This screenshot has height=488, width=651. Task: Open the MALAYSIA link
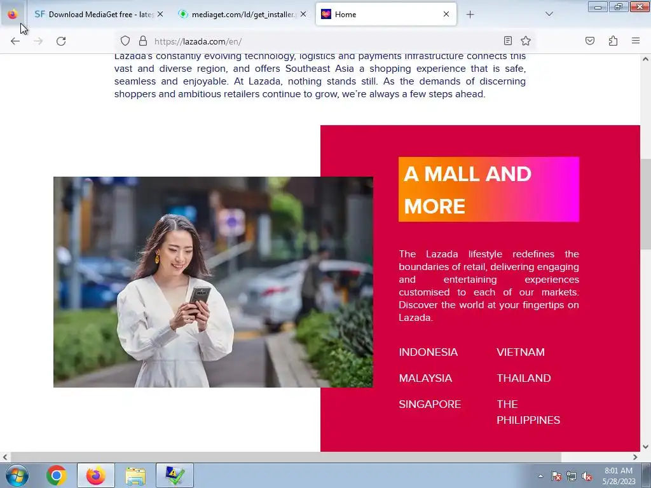pyautogui.click(x=425, y=379)
